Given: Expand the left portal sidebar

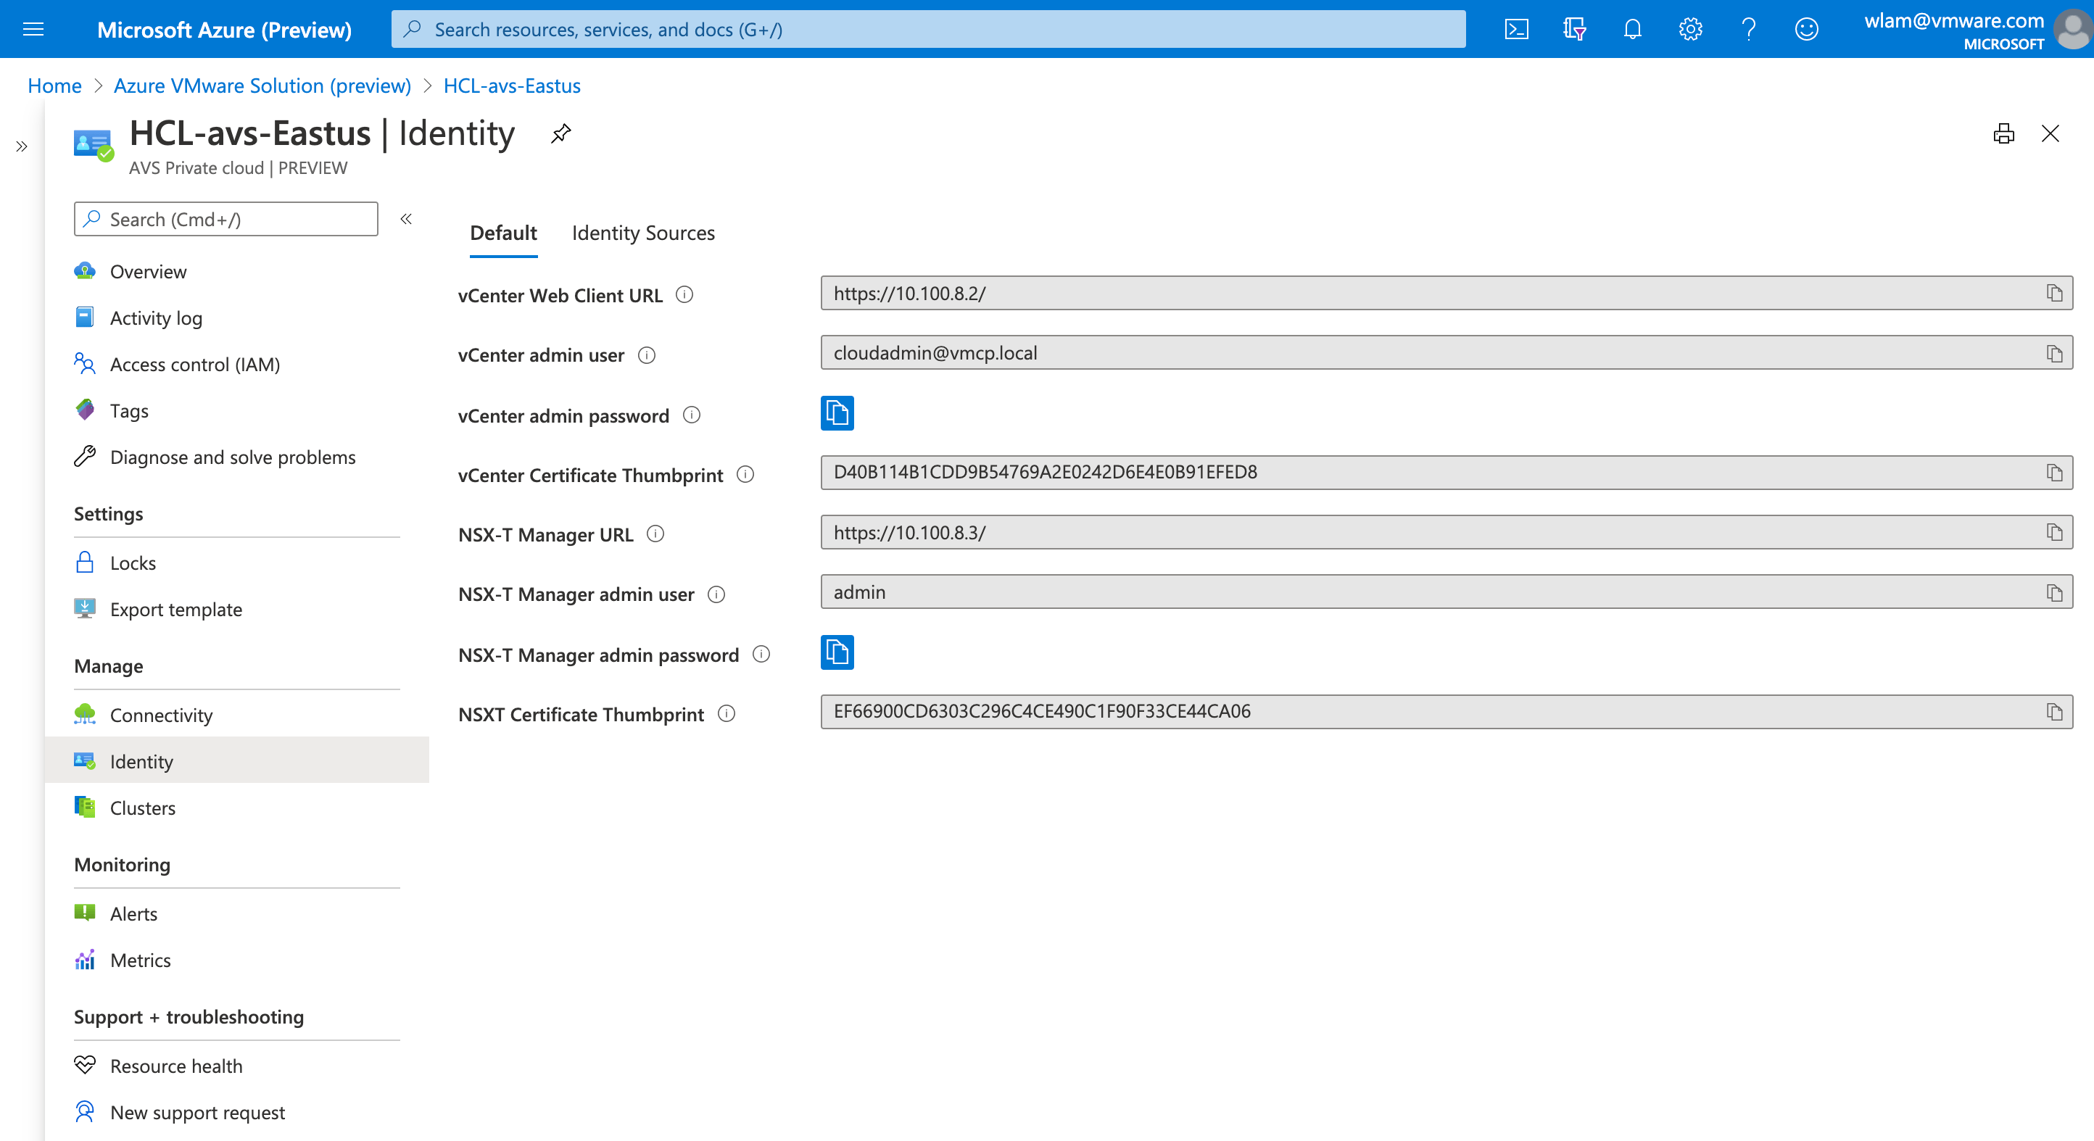Looking at the screenshot, I should [x=21, y=147].
